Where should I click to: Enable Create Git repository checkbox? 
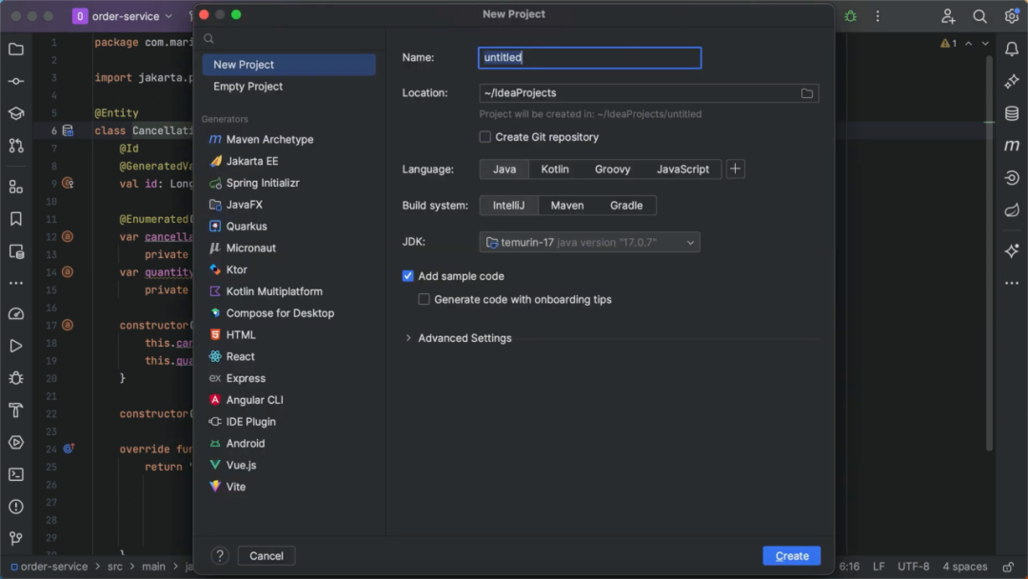[x=485, y=137]
